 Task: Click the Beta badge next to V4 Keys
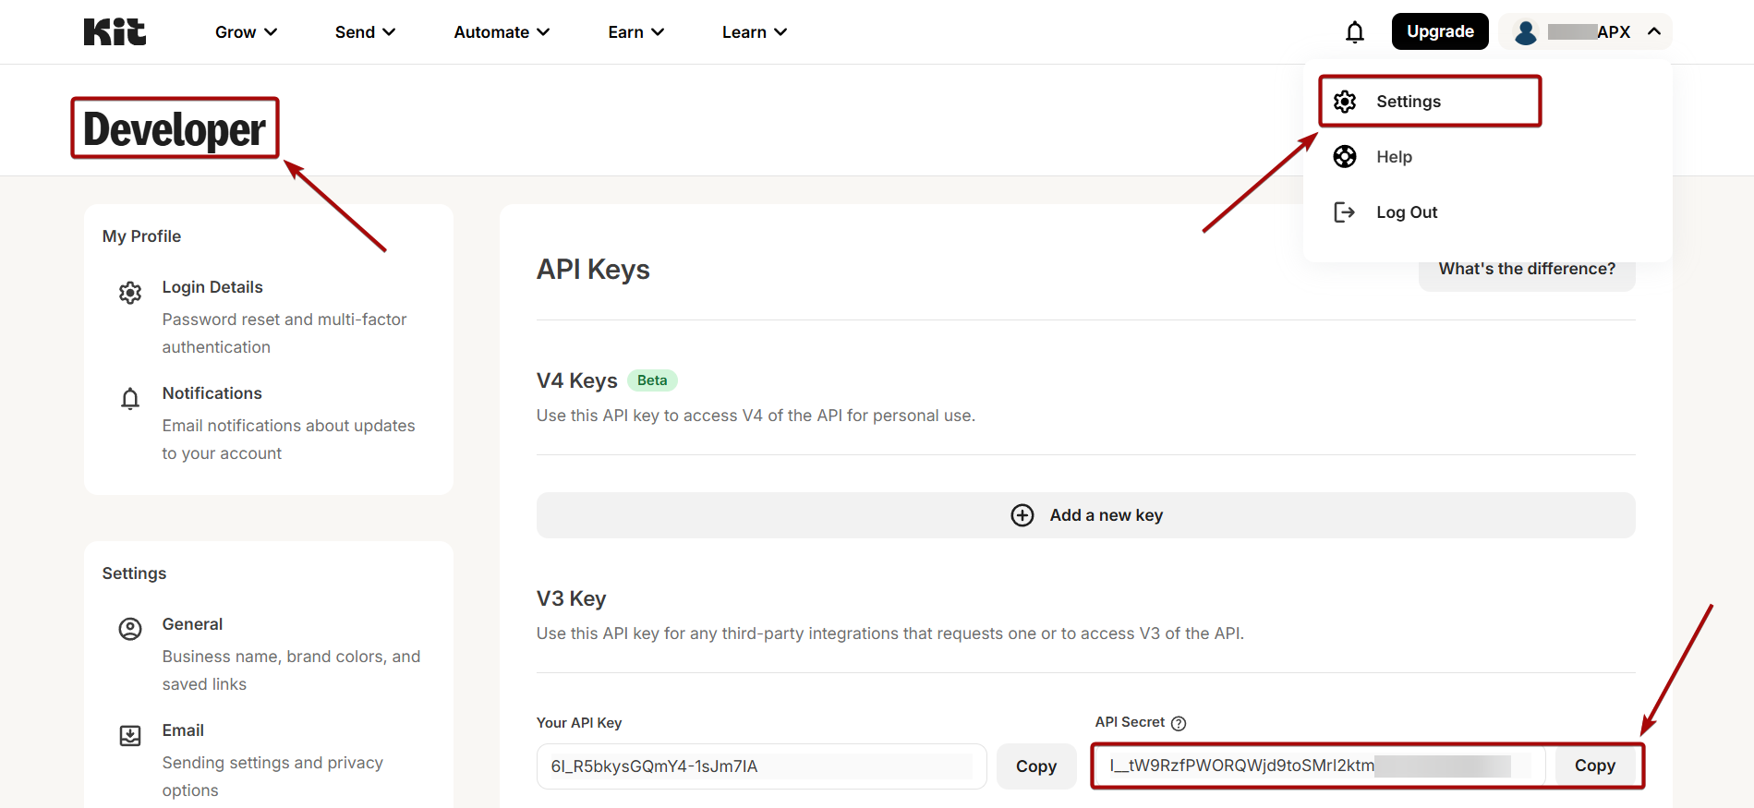tap(652, 380)
